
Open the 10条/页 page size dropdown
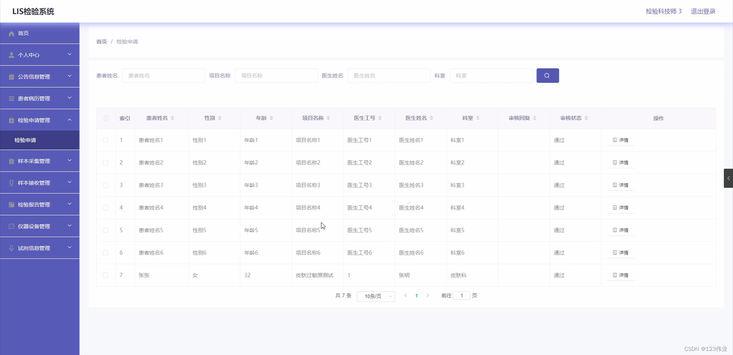tap(376, 296)
